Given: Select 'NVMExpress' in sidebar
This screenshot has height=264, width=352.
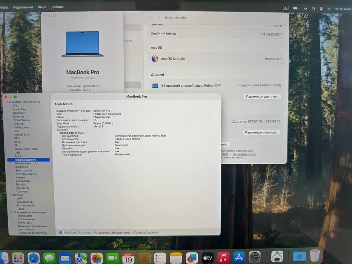Looking at the screenshot, I should tap(22, 127).
